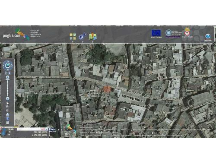Click the zoom out minus button
Viewport: 216px width, 164px height.
pos(8,99)
